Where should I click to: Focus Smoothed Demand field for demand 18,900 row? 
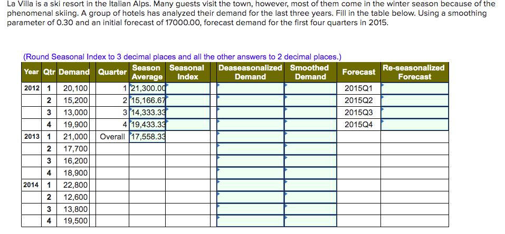(310, 173)
